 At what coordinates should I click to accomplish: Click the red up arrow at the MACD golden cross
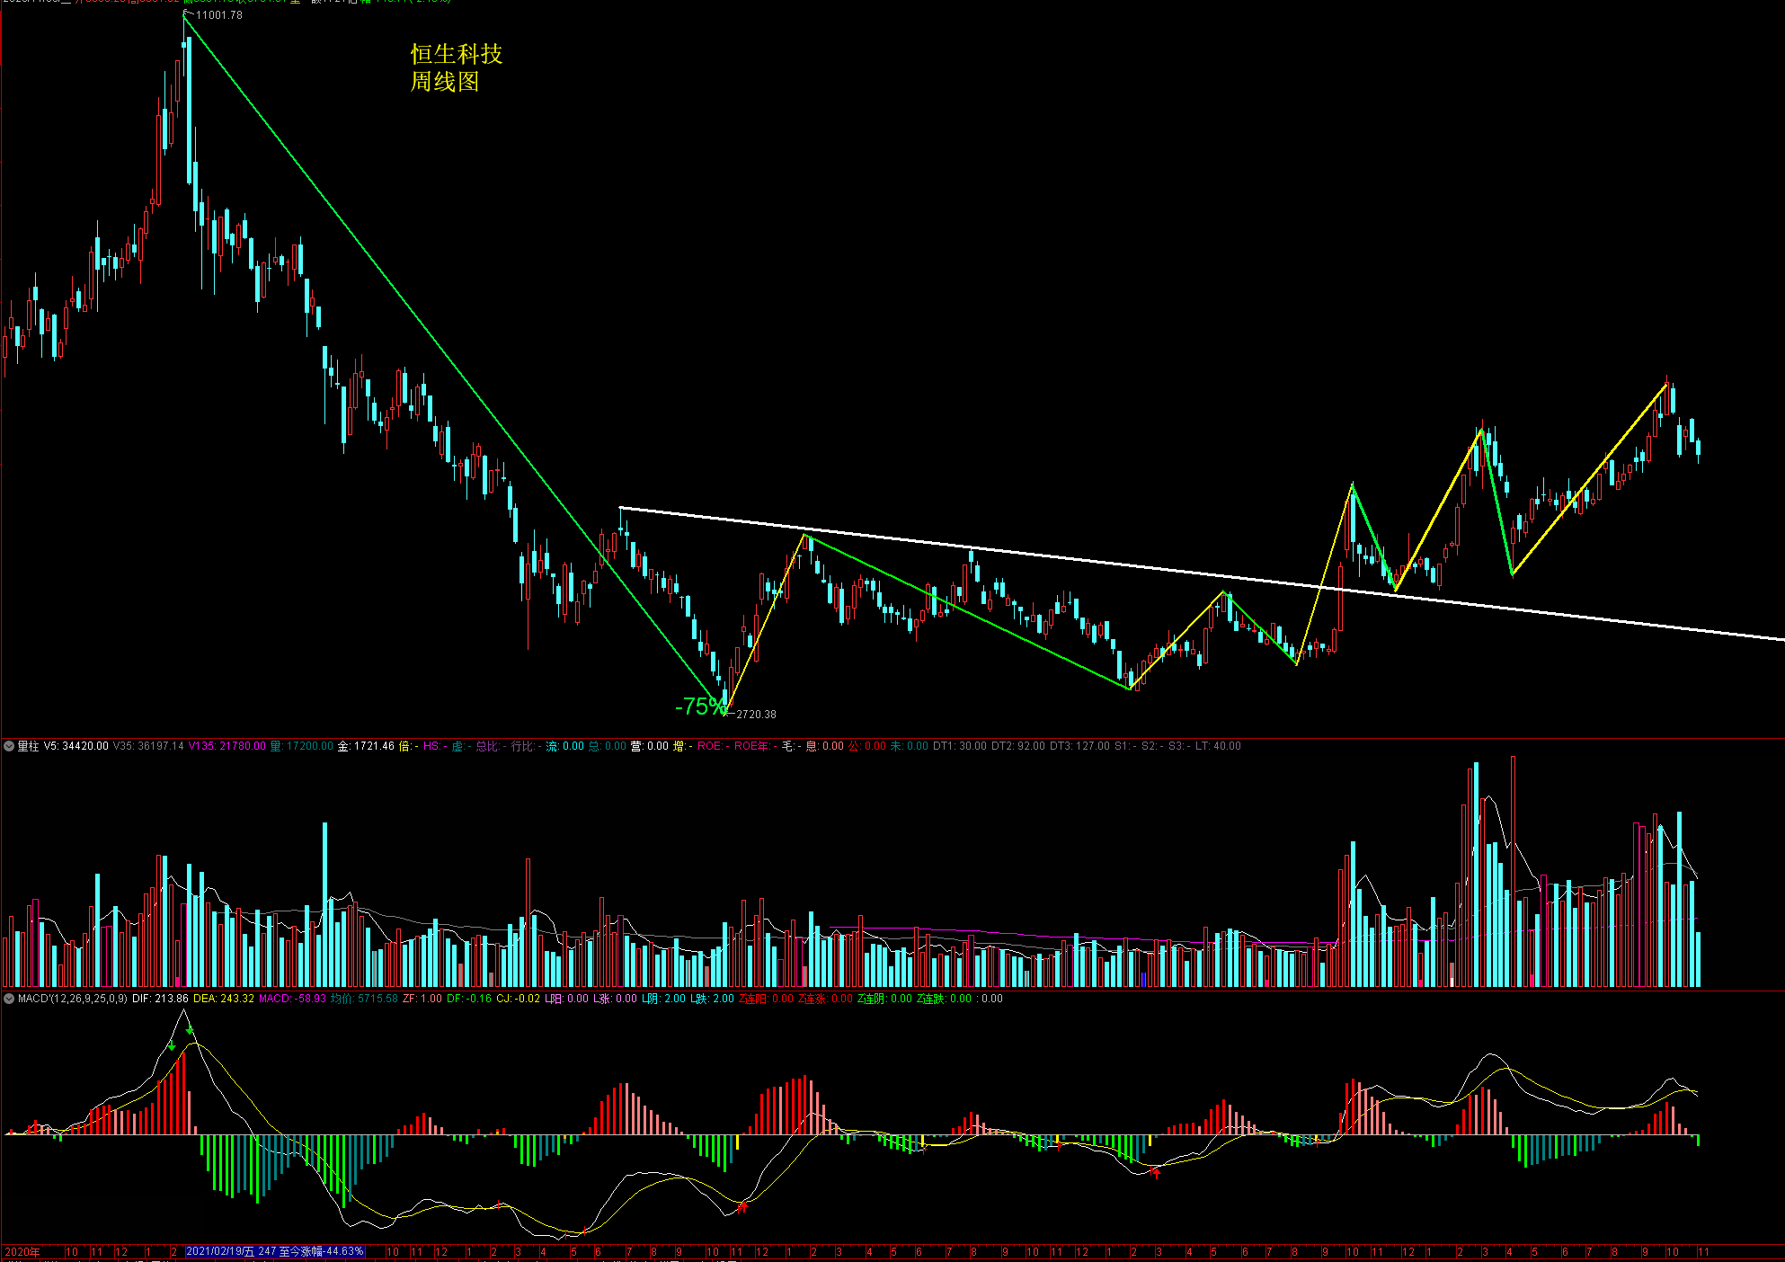(x=743, y=1206)
